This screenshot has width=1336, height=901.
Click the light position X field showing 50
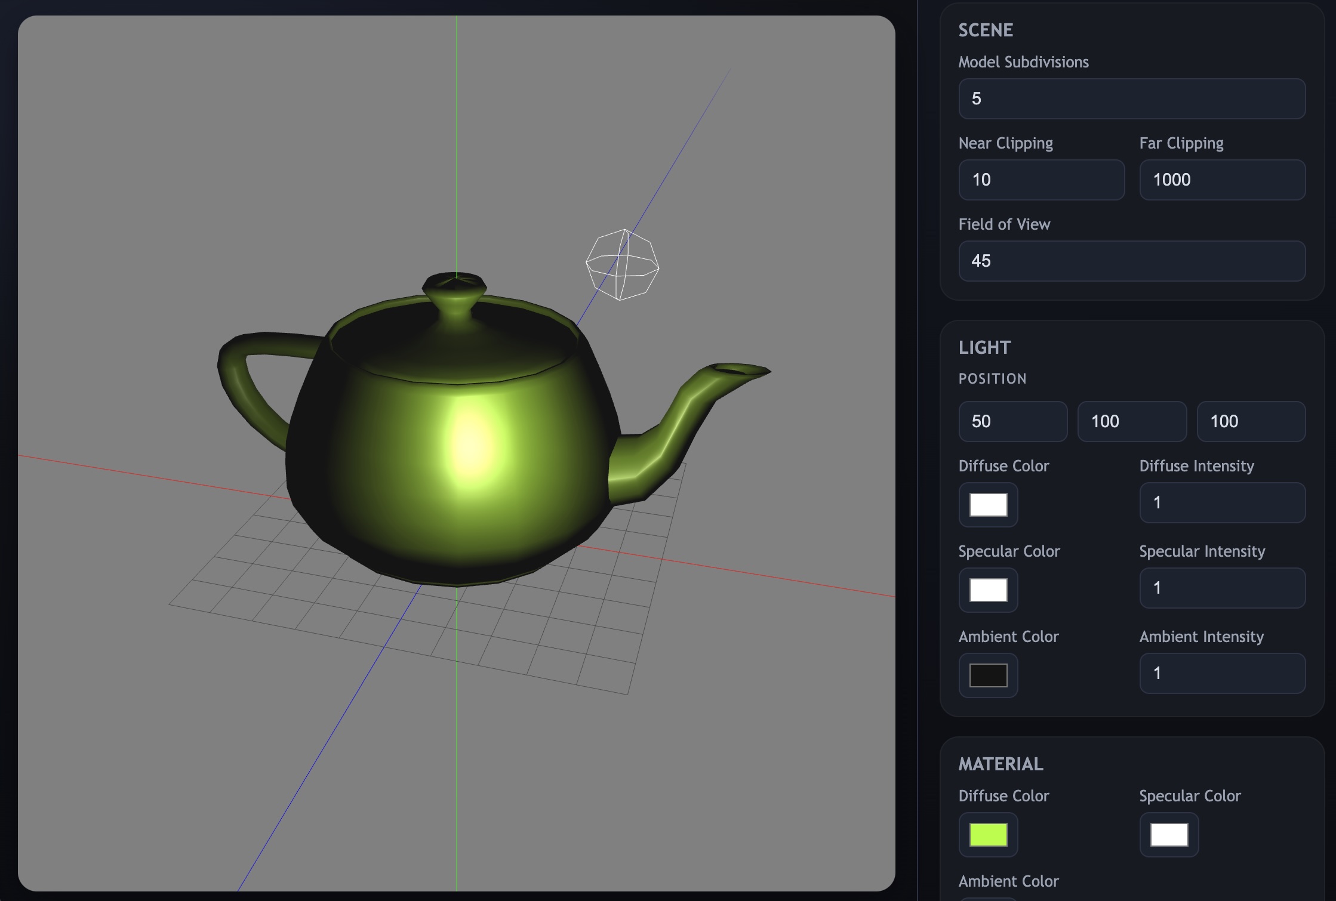(x=1012, y=421)
